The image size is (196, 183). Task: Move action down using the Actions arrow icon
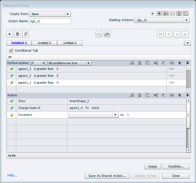tap(188, 95)
